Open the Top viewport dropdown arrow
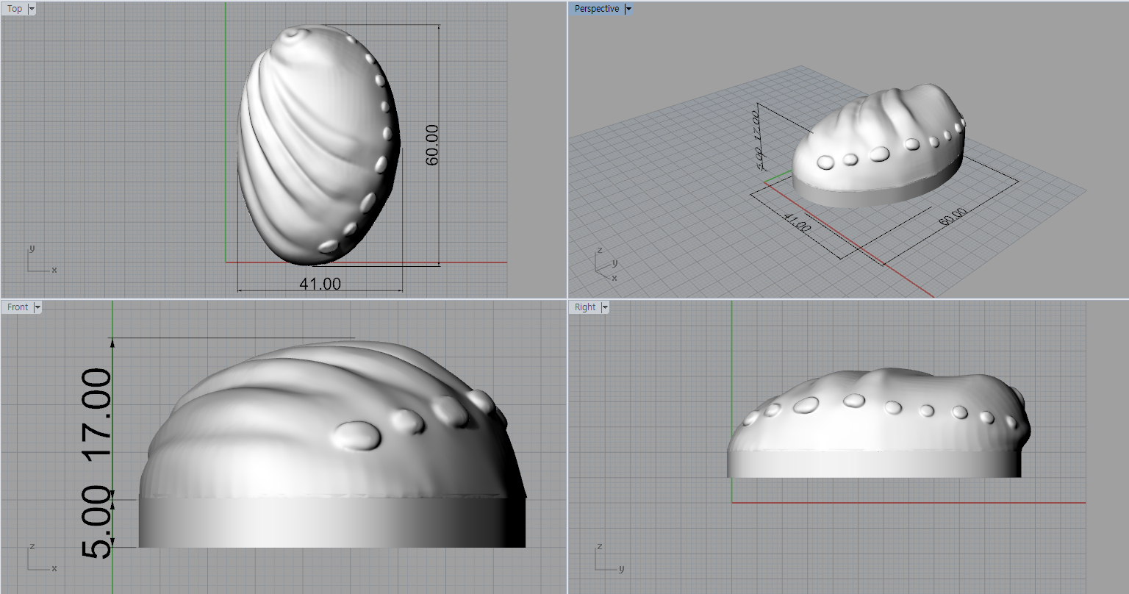The width and height of the screenshot is (1129, 594). point(32,9)
